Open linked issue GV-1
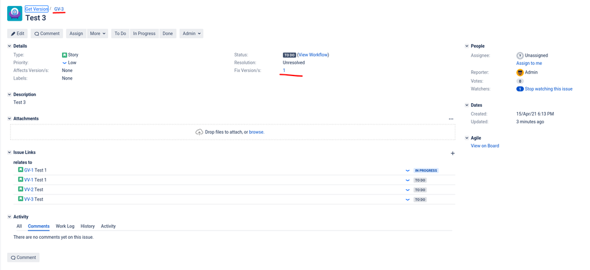This screenshot has height=270, width=590. [x=29, y=170]
